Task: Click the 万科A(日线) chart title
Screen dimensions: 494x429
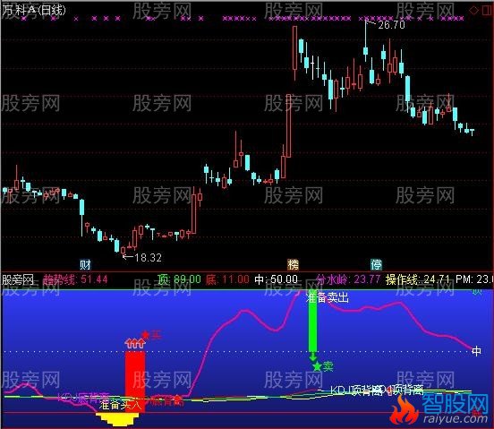Action: click(34, 10)
